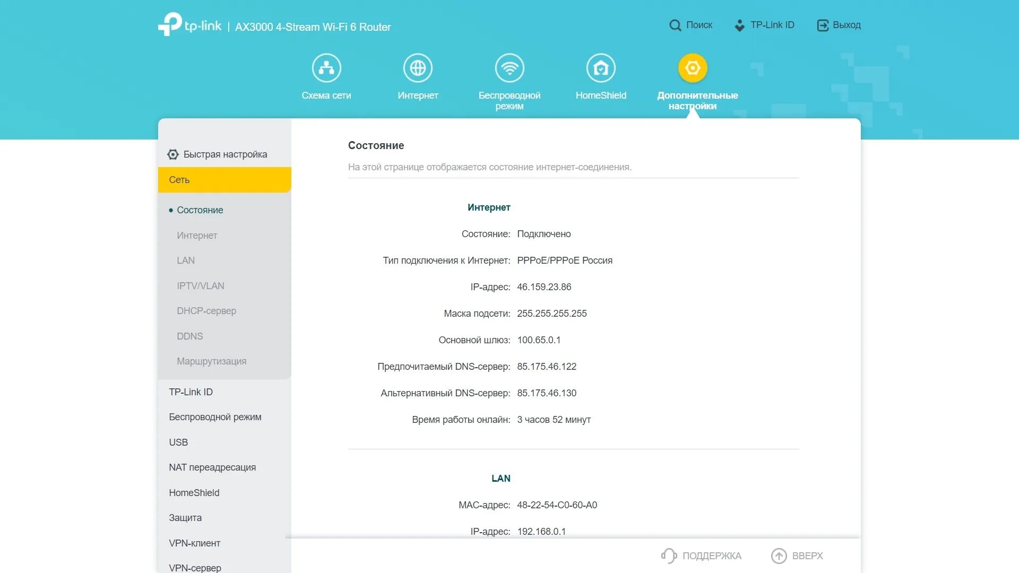Click the Быстрая настройка gear icon
Screen dimensions: 1019x573
(173, 154)
